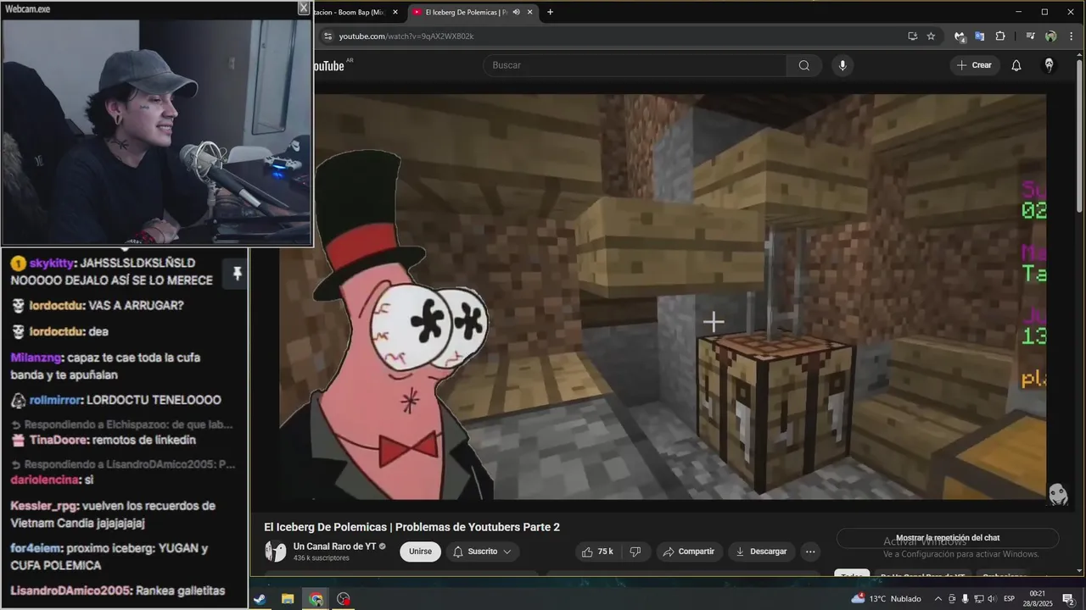Click the Unirse join button
The height and width of the screenshot is (610, 1086).
coord(420,552)
